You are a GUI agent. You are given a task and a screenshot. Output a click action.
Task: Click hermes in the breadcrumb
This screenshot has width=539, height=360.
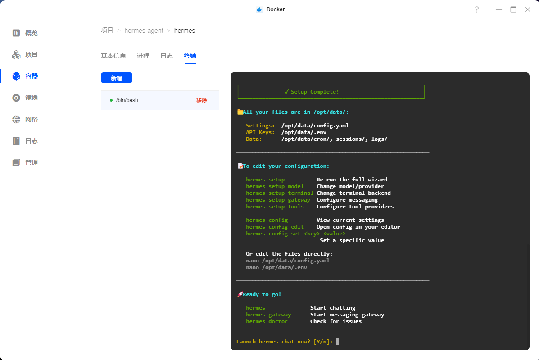pyautogui.click(x=185, y=31)
